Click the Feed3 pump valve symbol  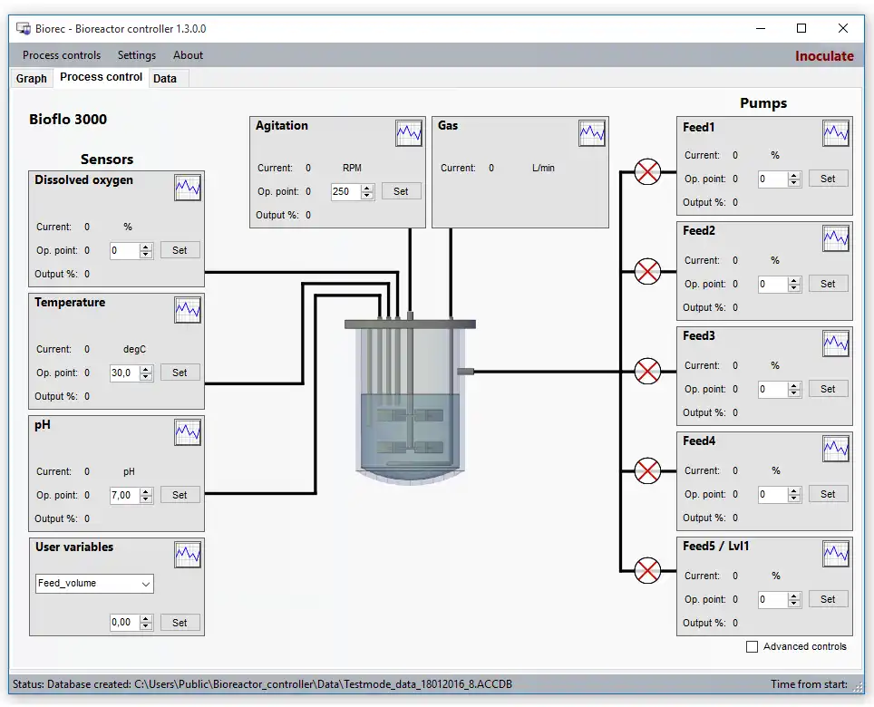[x=647, y=371]
